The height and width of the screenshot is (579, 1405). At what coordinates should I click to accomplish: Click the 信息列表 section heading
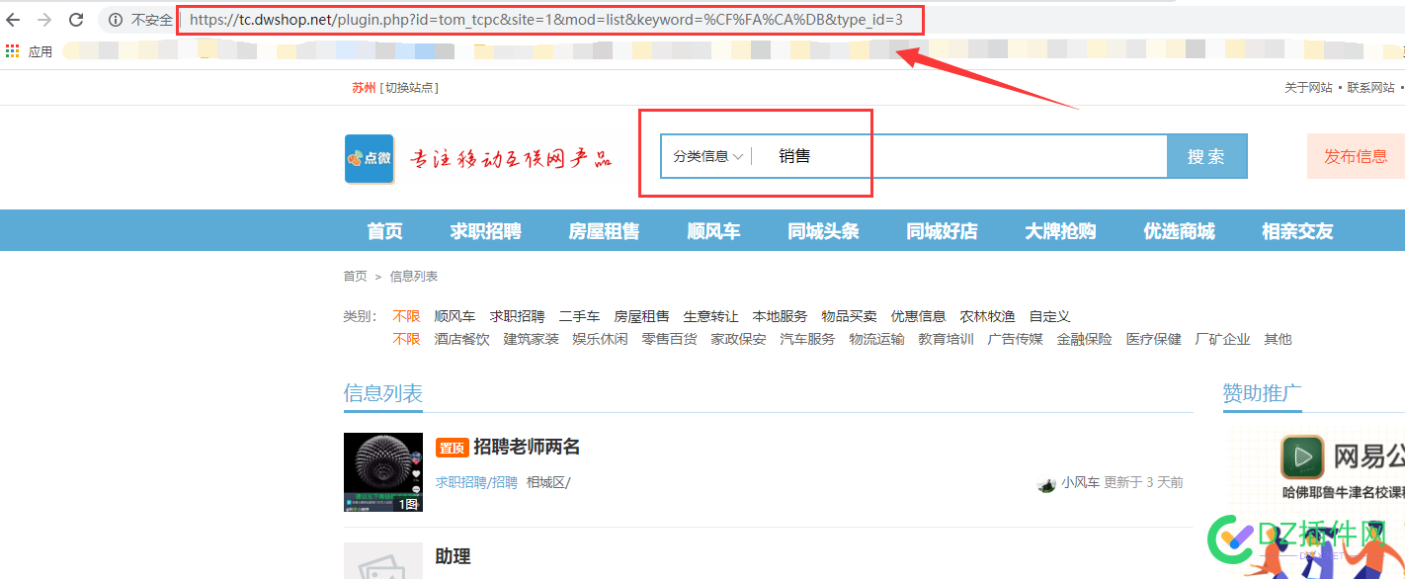coord(383,393)
